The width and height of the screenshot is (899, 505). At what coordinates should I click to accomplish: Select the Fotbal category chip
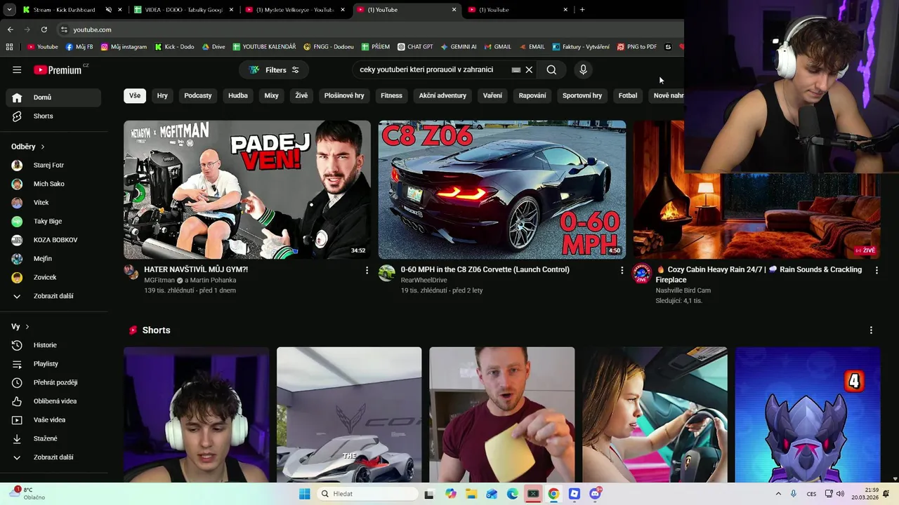[x=628, y=95]
